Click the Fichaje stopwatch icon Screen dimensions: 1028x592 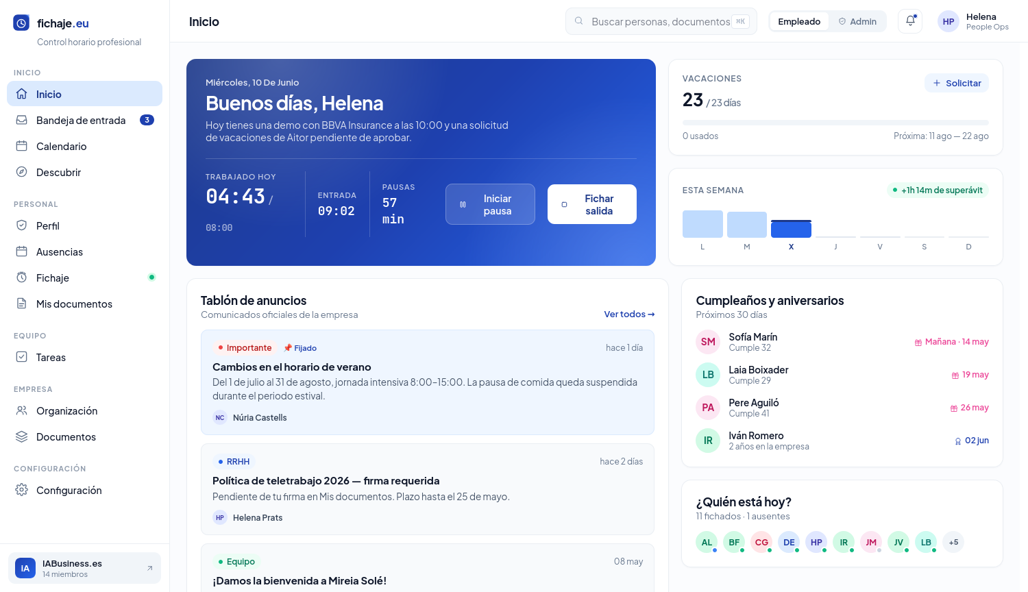[x=22, y=277]
